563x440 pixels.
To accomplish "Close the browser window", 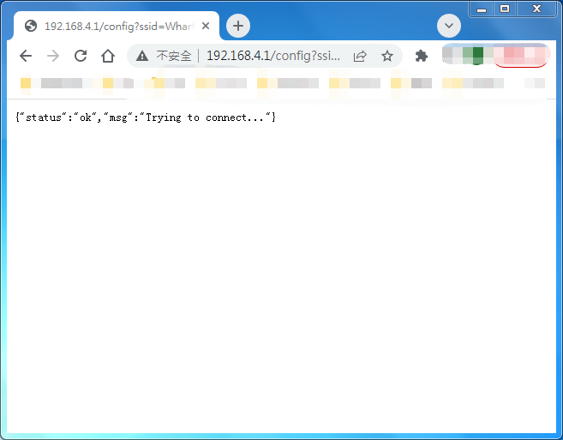I will [x=536, y=9].
